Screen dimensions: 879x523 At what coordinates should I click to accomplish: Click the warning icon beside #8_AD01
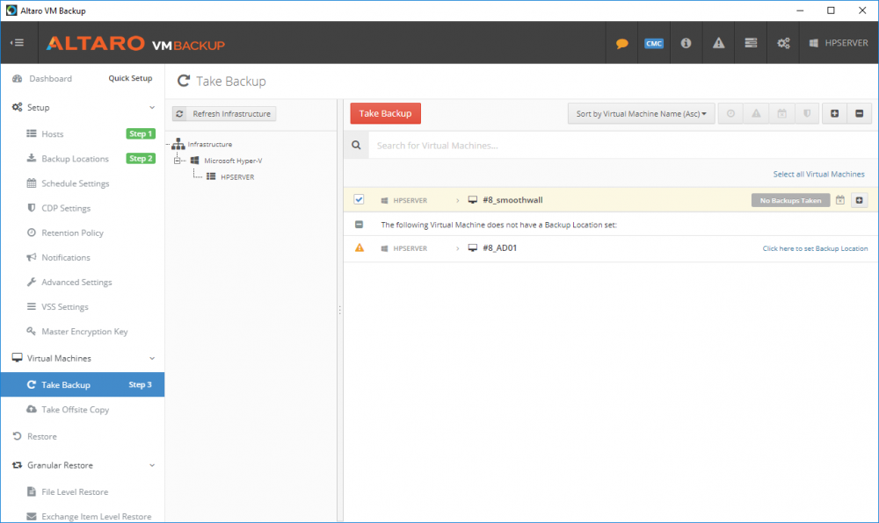(x=360, y=247)
